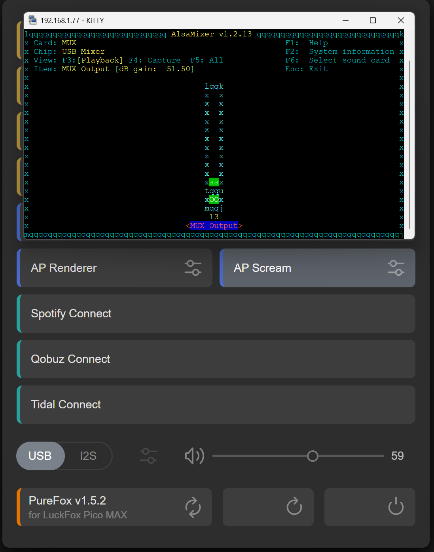Maximize the KiTTY terminal window
Viewport: 434px width, 552px height.
[x=373, y=21]
